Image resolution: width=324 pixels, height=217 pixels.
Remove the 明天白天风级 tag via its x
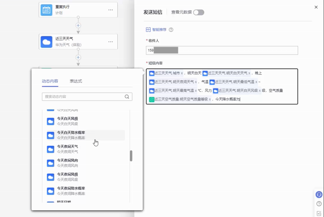point(260,91)
